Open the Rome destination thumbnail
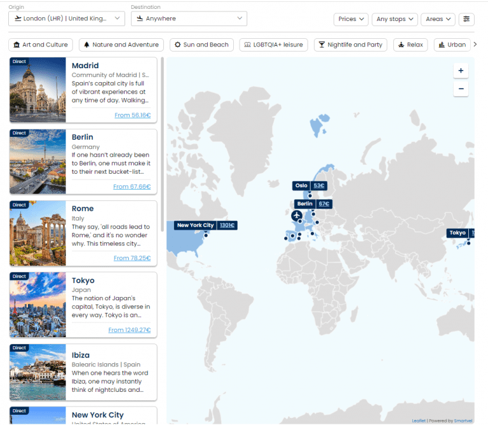Image resolution: width=488 pixels, height=425 pixels. coord(38,233)
